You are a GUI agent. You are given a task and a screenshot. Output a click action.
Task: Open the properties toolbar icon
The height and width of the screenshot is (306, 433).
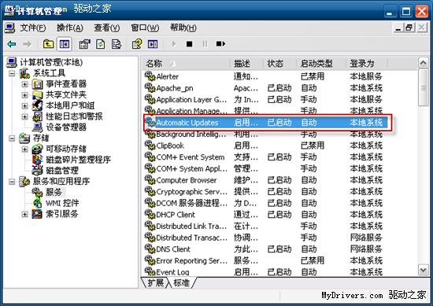pyautogui.click(x=85, y=44)
